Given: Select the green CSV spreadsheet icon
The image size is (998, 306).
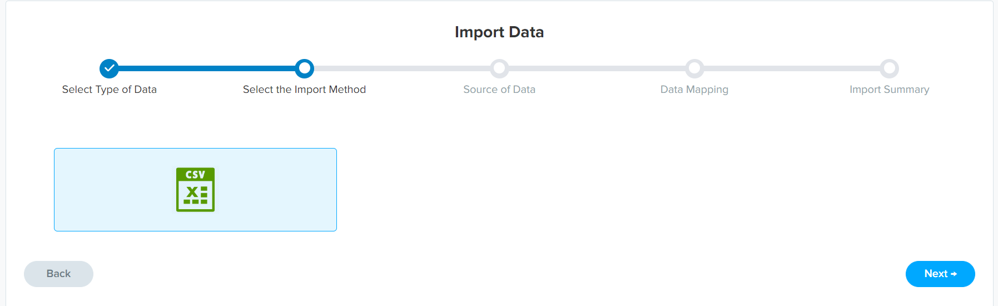Looking at the screenshot, I should 195,190.
